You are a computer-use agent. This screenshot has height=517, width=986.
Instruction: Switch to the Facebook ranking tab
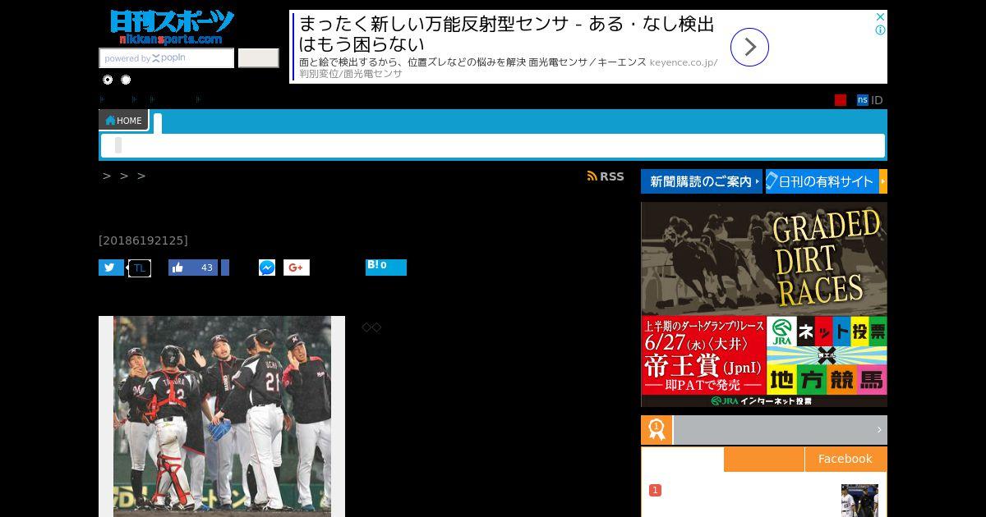tap(845, 459)
